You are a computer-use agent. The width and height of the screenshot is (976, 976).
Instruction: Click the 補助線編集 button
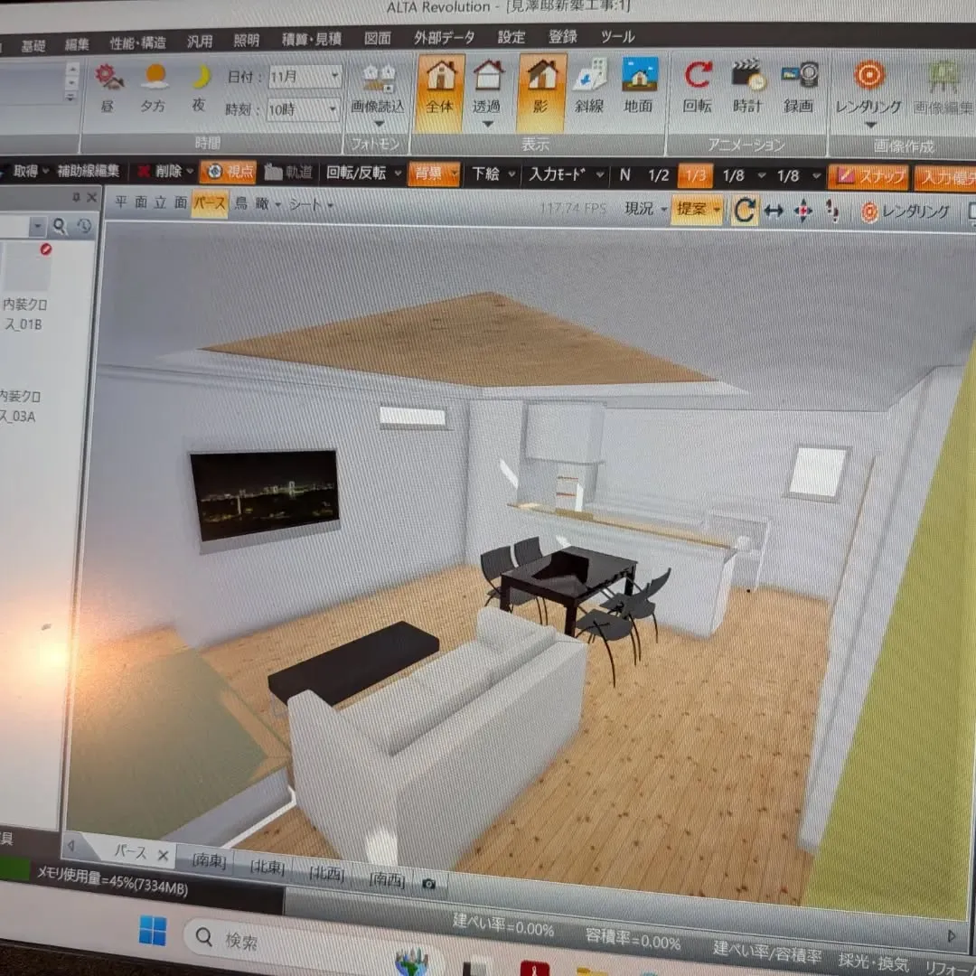(88, 171)
